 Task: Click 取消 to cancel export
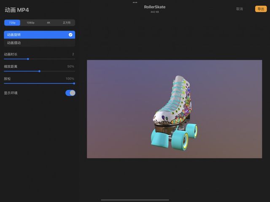(x=239, y=9)
